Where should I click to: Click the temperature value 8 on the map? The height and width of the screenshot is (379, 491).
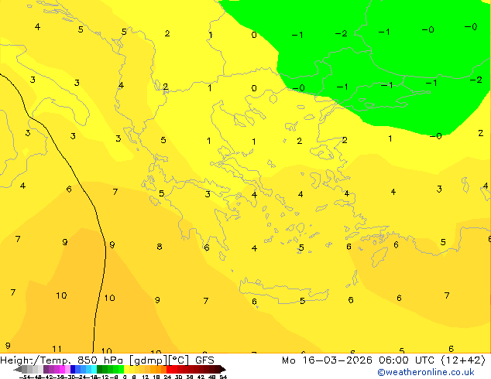[160, 247]
